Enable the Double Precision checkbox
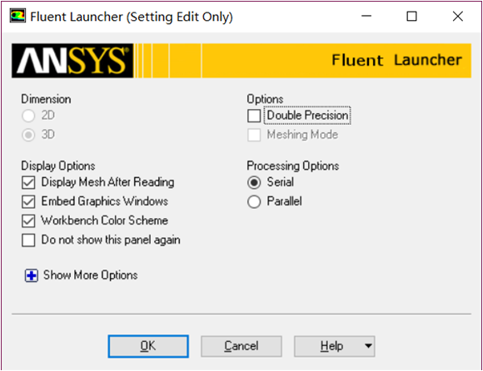483x371 pixels. [254, 116]
